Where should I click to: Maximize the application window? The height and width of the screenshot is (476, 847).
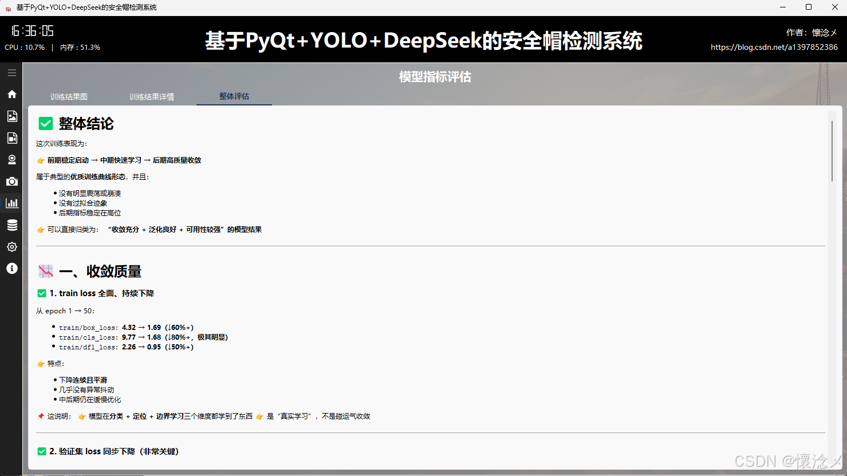point(809,7)
